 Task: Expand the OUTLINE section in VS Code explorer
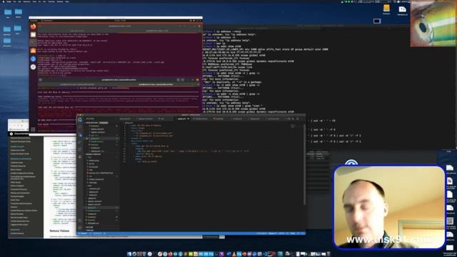(x=90, y=227)
